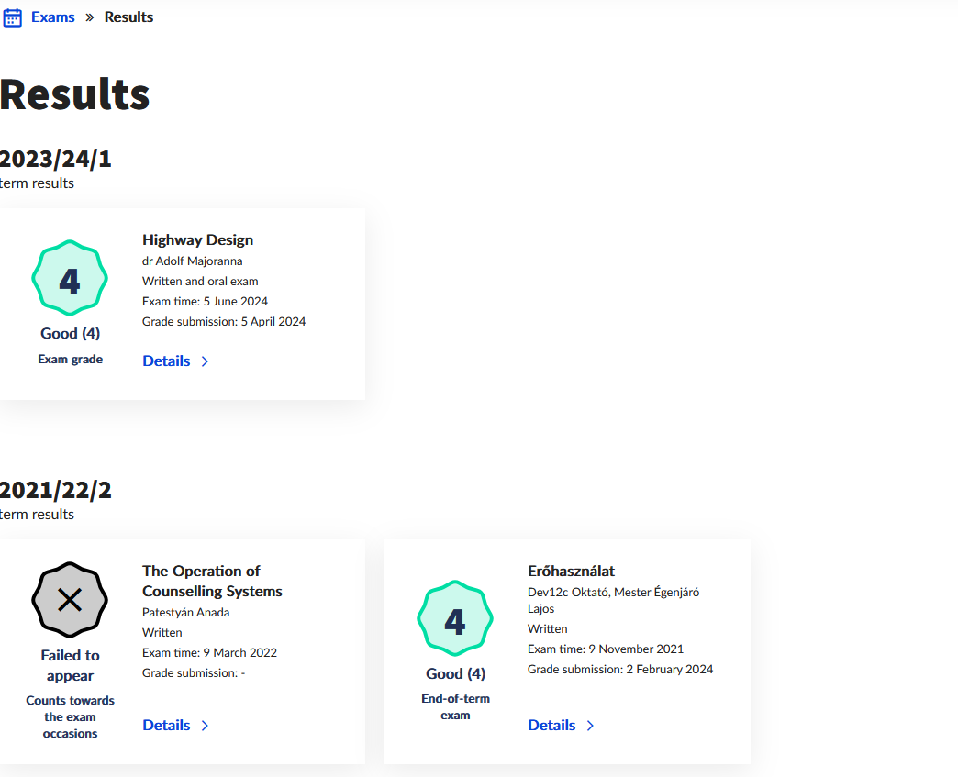Open Details for Erőhasználat exam

(551, 726)
